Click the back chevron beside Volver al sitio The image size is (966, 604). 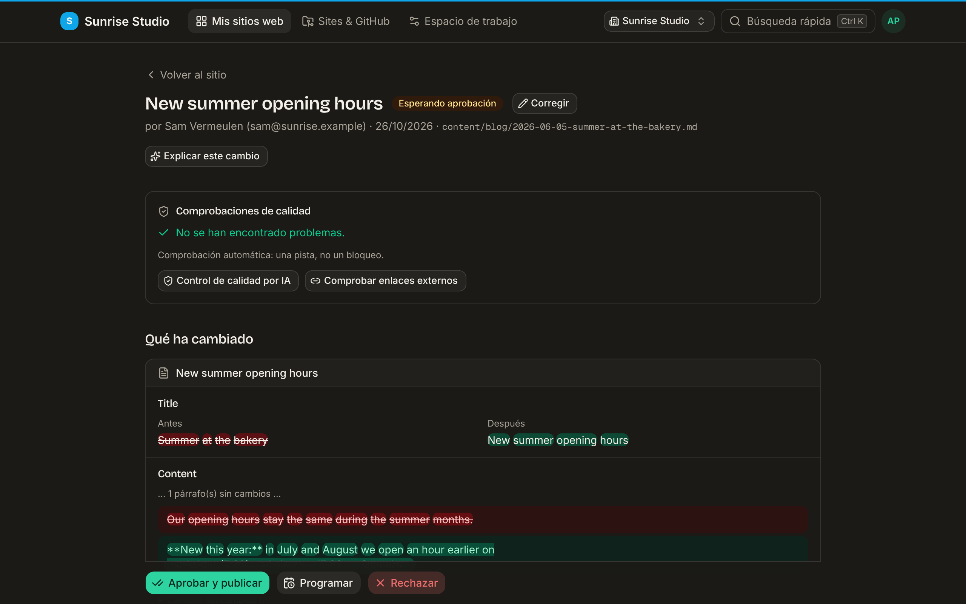pos(151,75)
